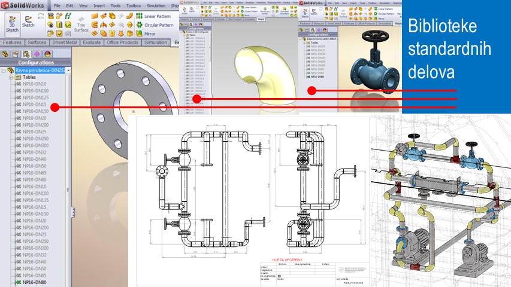
Task: Open FeatureManager tree icon above the left Configurations panel
Action: click(5, 54)
